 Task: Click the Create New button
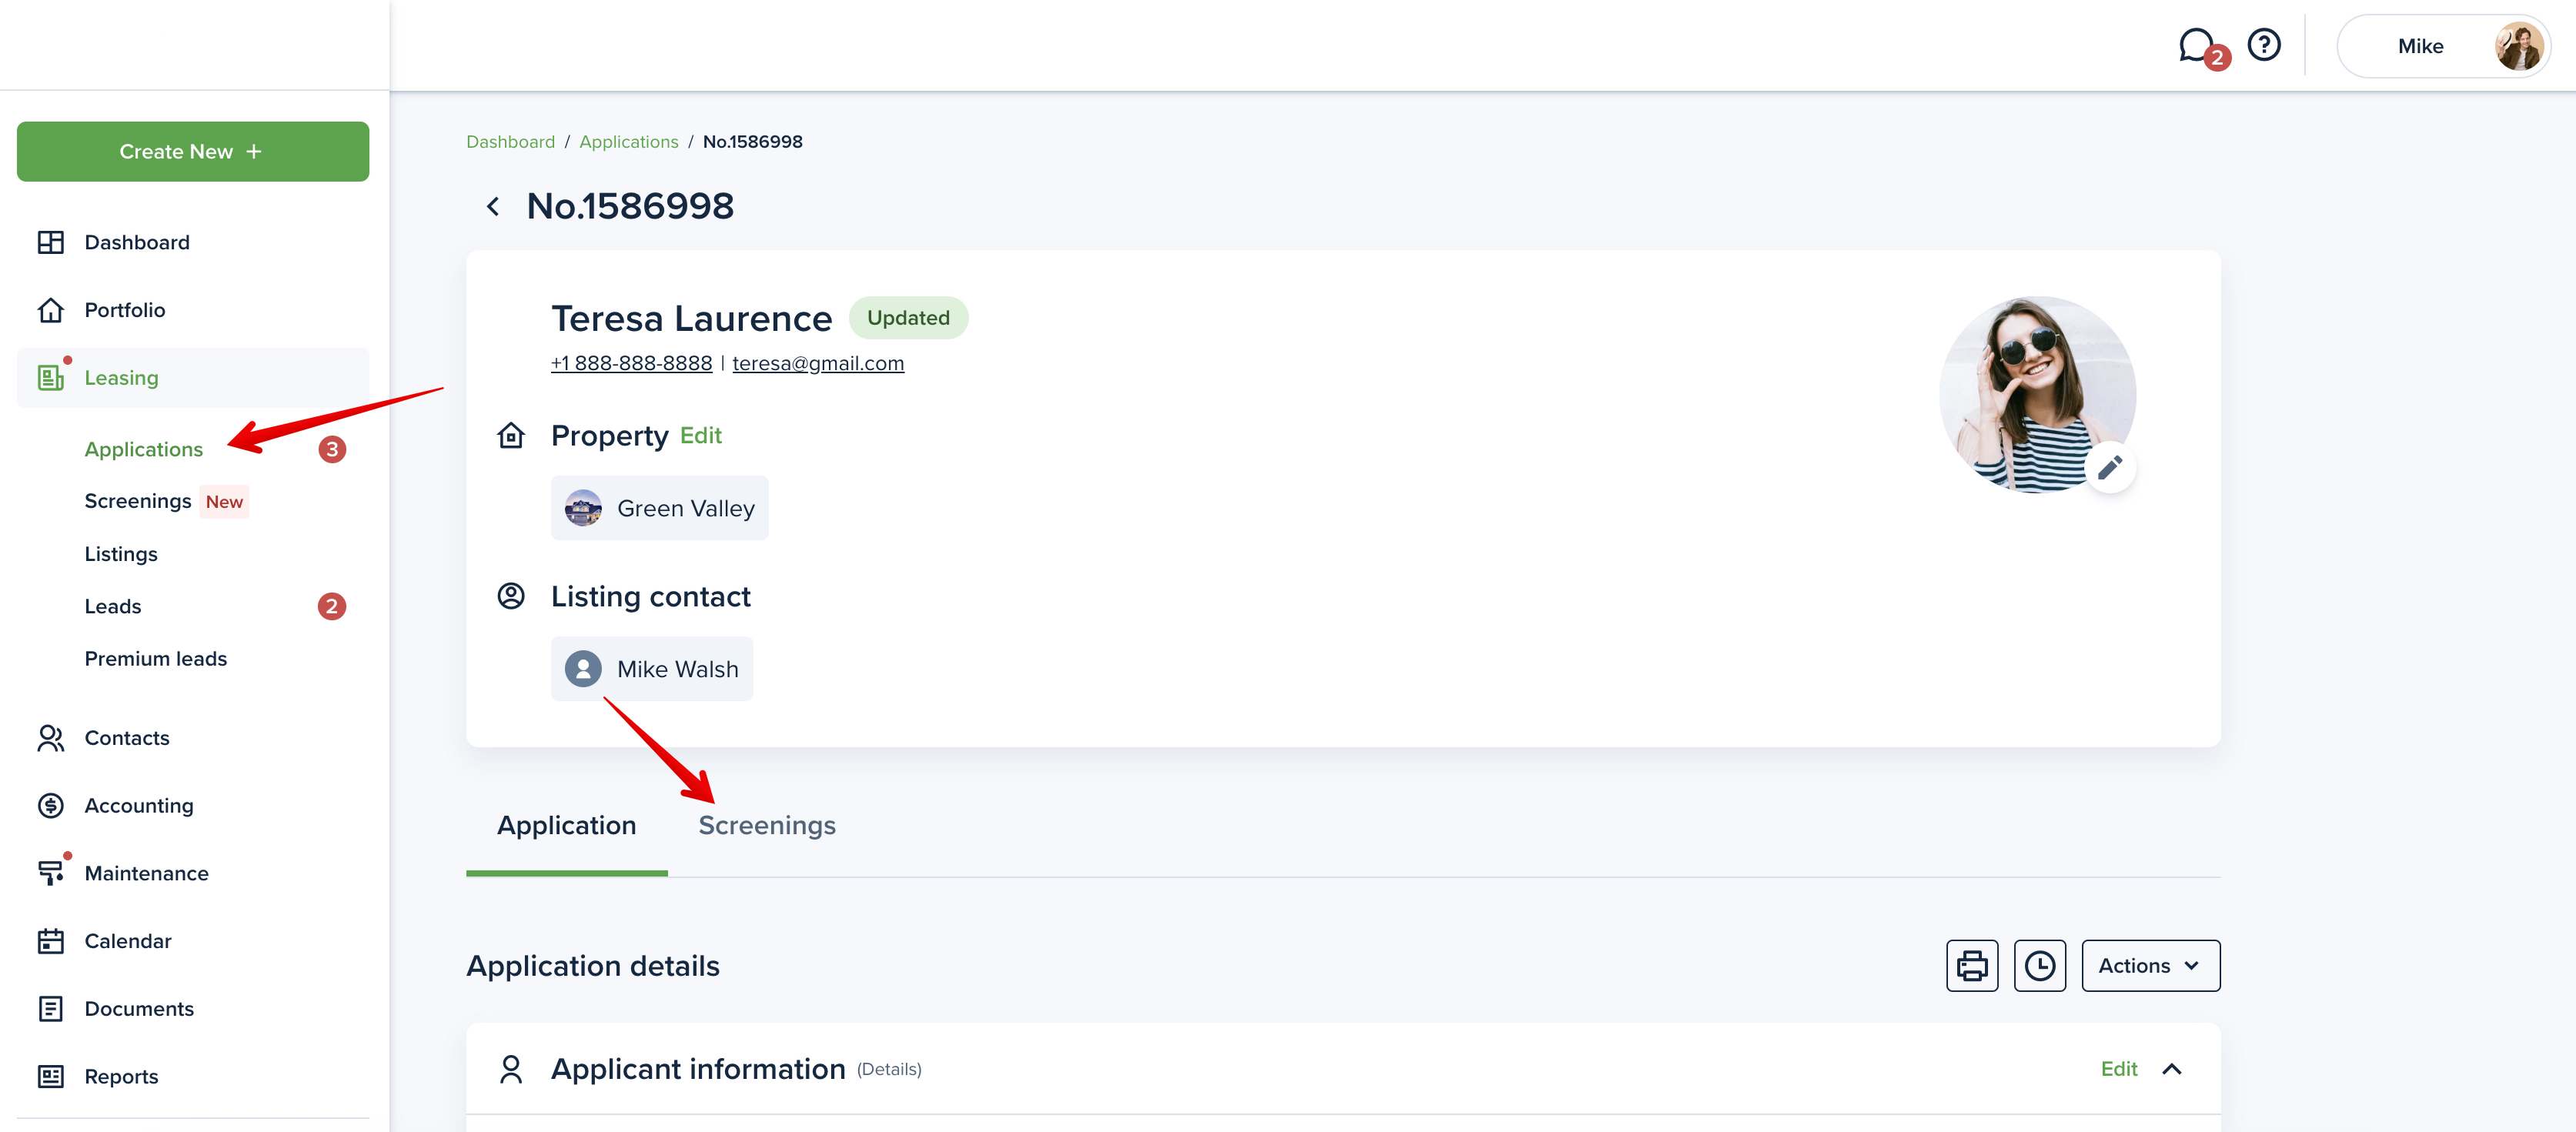pyautogui.click(x=193, y=151)
